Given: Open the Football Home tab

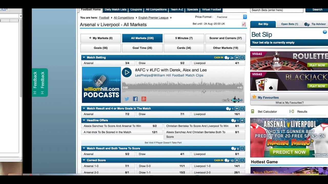Looking at the screenshot, I should (91, 9).
